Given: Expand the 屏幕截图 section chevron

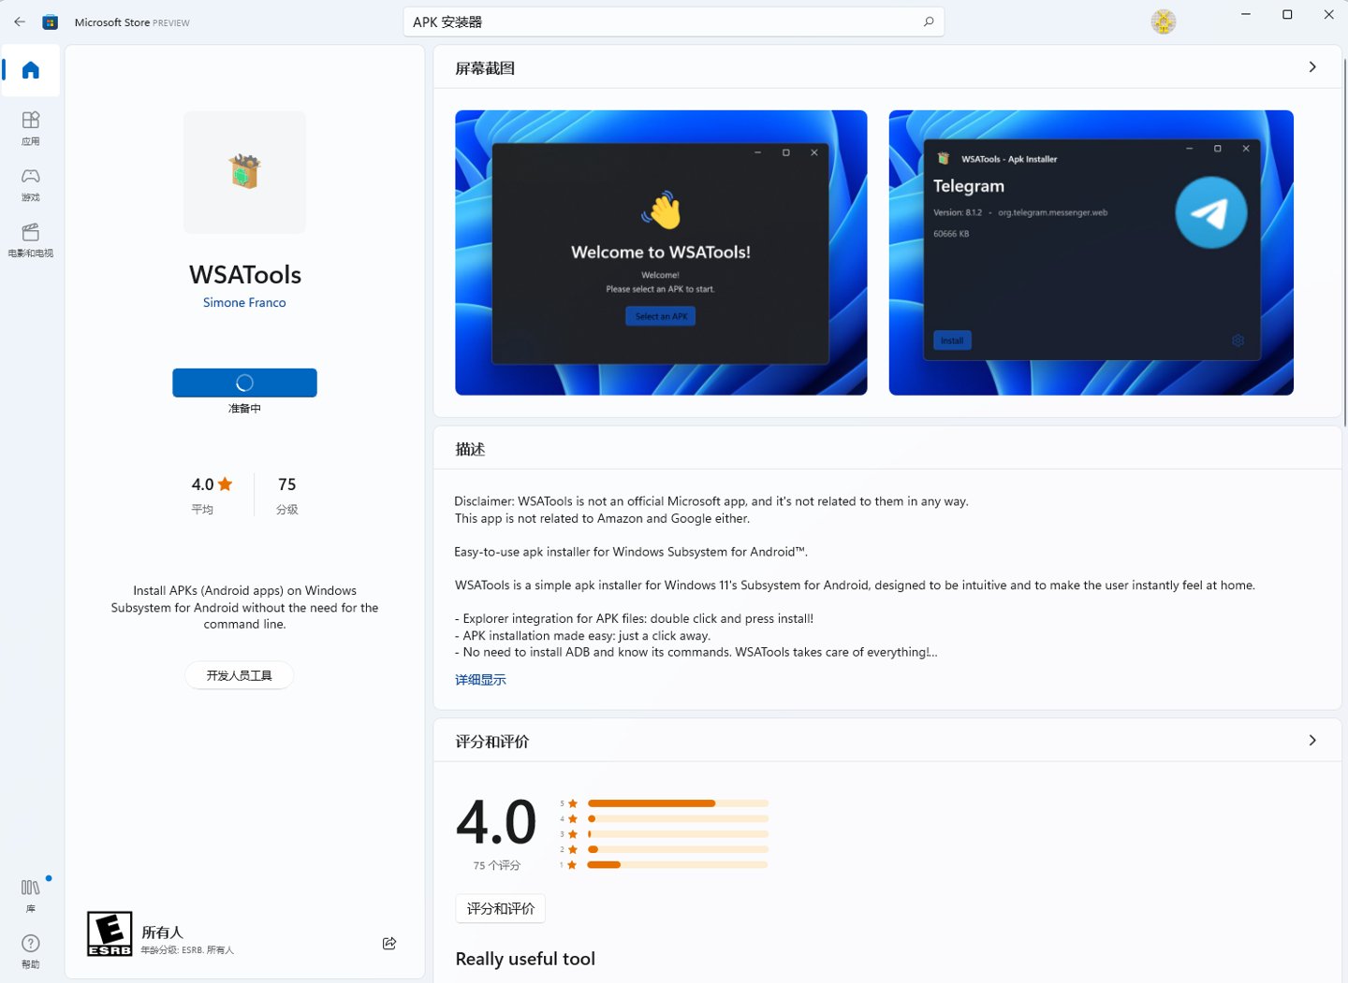Looking at the screenshot, I should [1312, 67].
